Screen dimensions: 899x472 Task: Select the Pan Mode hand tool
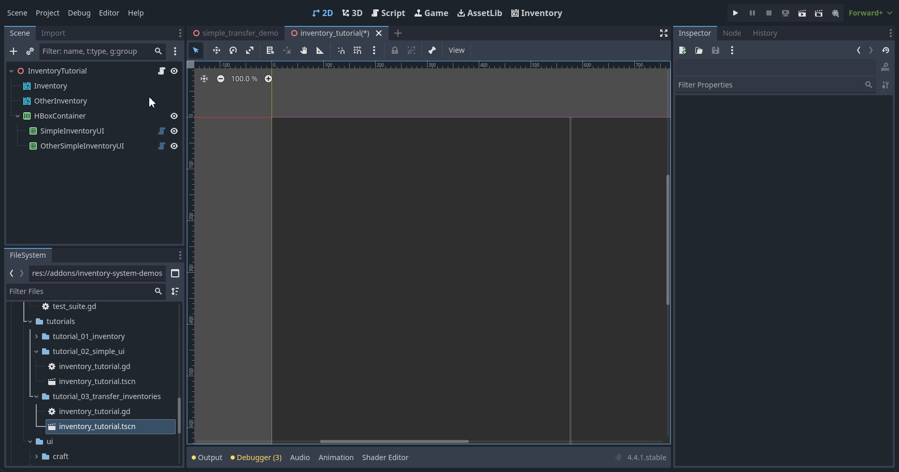(304, 50)
